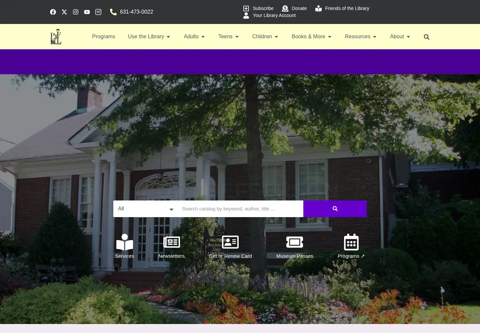The width and height of the screenshot is (480, 333).
Task: Click the Services book reader icon
Action: pos(125,242)
